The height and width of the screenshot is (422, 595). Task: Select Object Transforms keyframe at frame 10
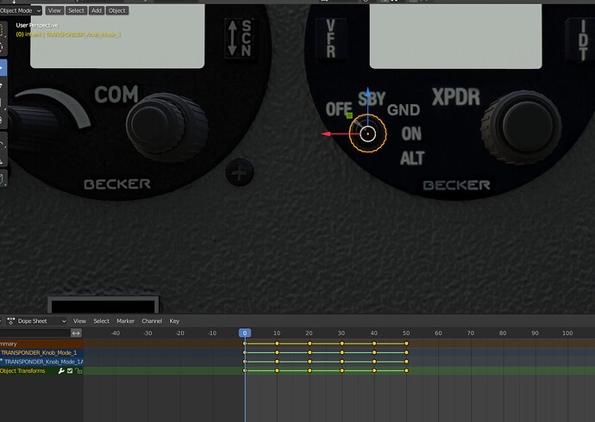click(277, 371)
